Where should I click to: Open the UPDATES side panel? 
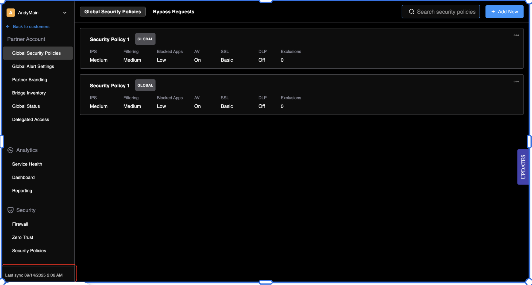point(523,167)
